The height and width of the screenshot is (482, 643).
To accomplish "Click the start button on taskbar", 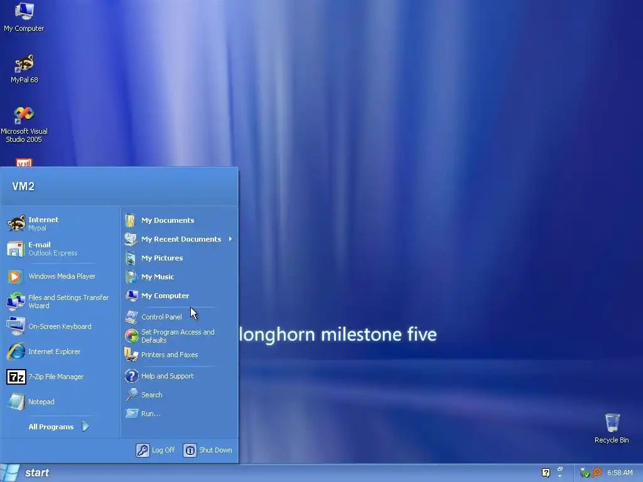I will [26, 473].
